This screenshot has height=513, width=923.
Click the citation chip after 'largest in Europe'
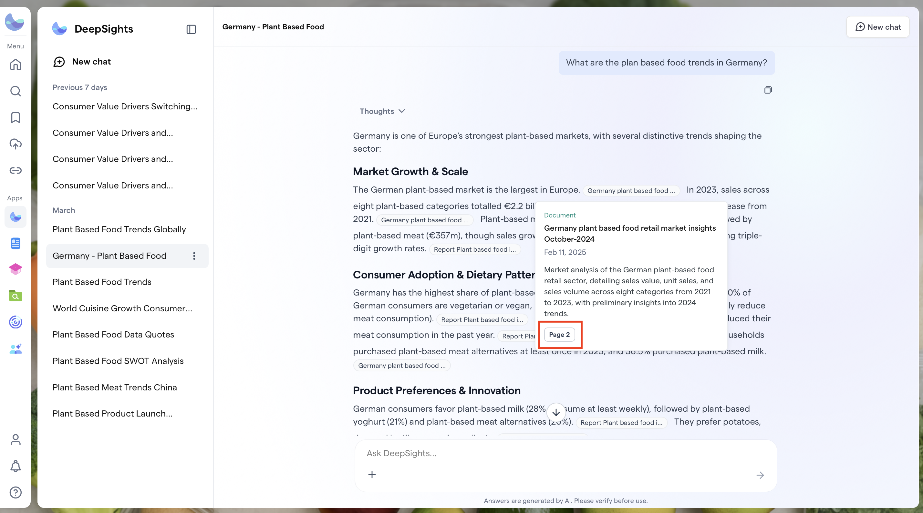click(x=631, y=190)
